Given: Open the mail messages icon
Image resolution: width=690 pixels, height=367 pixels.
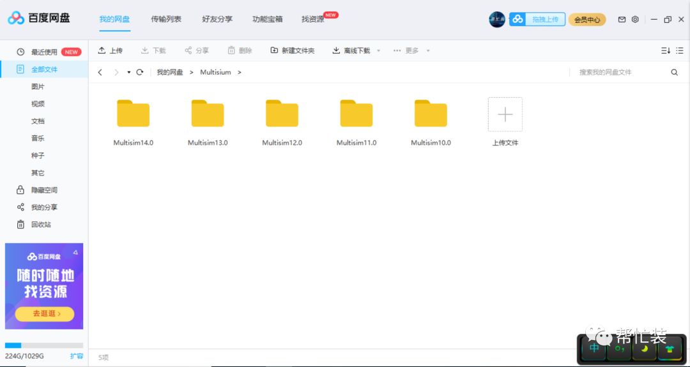Looking at the screenshot, I should pyautogui.click(x=622, y=19).
